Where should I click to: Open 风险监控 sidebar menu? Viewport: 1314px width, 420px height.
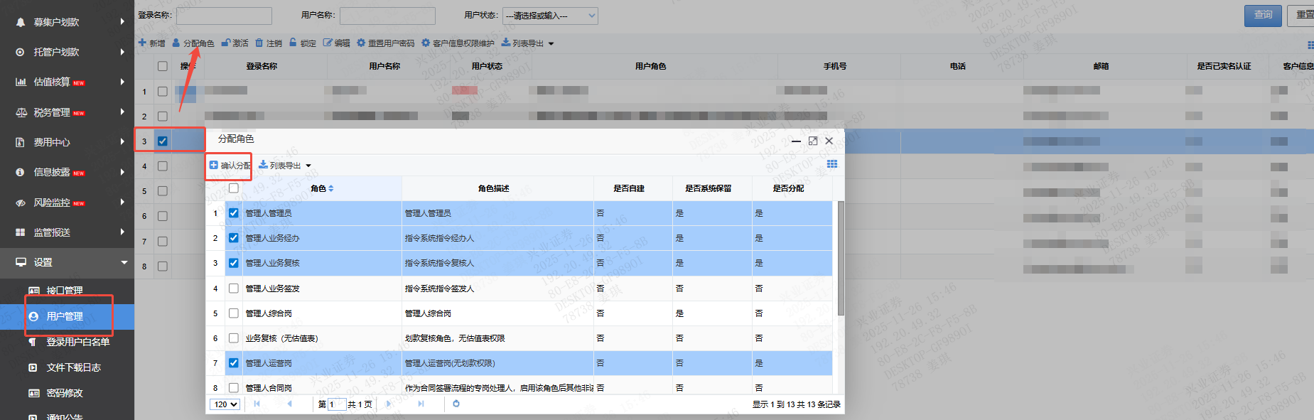click(67, 203)
